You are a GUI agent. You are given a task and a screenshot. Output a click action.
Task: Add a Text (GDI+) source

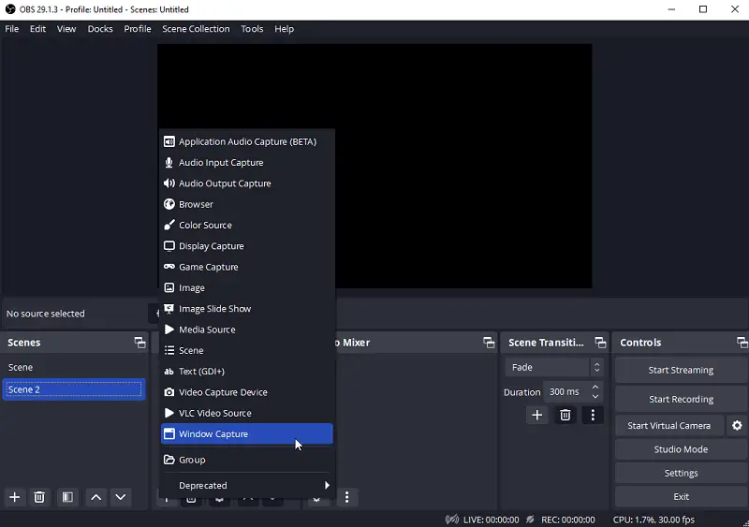tap(247, 372)
